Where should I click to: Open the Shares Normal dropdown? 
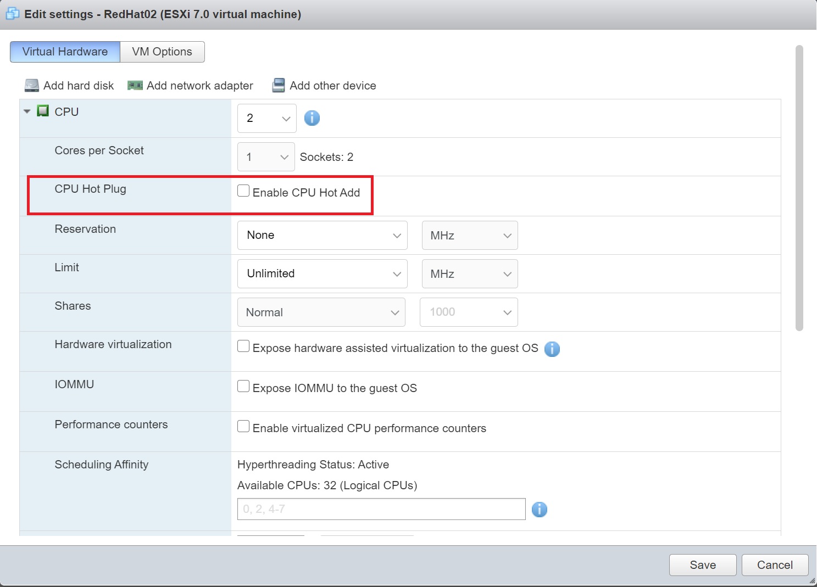pos(321,312)
